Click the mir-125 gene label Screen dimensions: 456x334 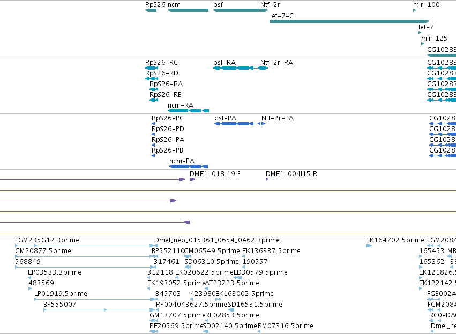coord(434,39)
